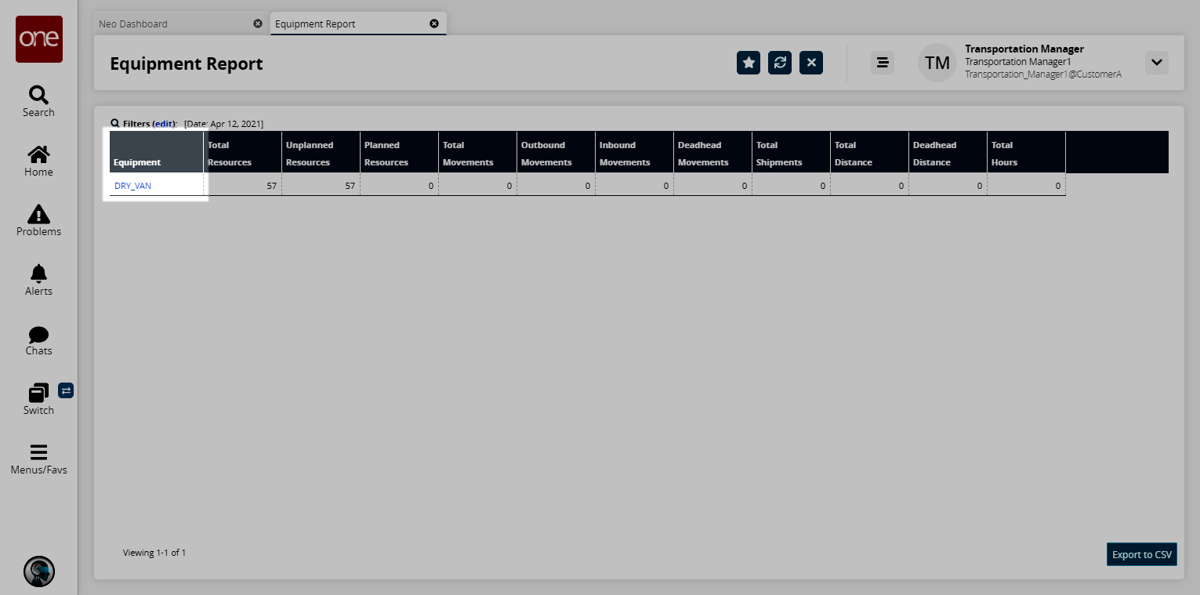Close the report with the X button
Image resolution: width=1200 pixels, height=595 pixels.
click(811, 63)
